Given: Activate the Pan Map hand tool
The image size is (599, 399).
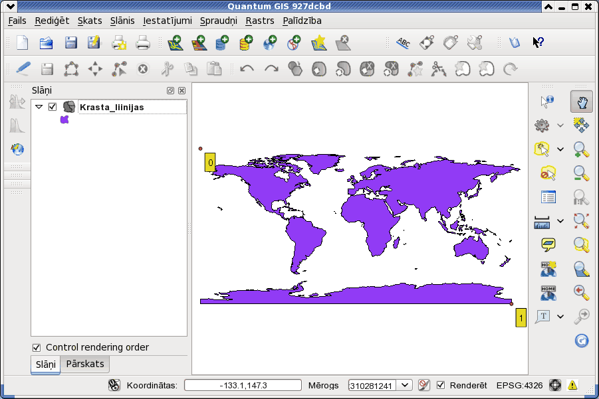Looking at the screenshot, I should (x=582, y=102).
